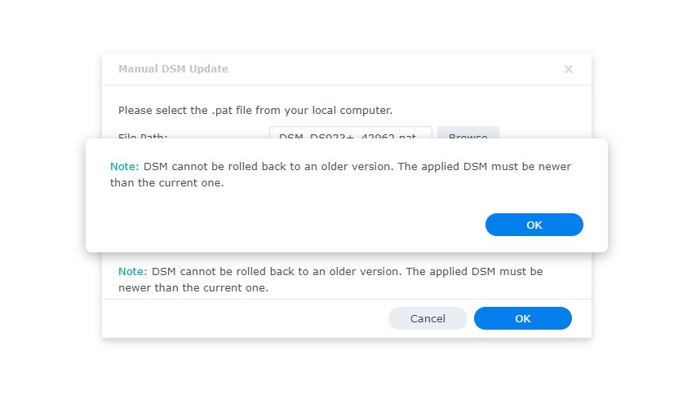Confirm the note popup with OK
Image resolution: width=687 pixels, height=407 pixels.
click(x=534, y=225)
